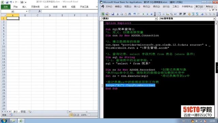This screenshot has height=123, width=218.
Task: Click the Break pause icon in VBA toolbar
Action: coord(147,14)
